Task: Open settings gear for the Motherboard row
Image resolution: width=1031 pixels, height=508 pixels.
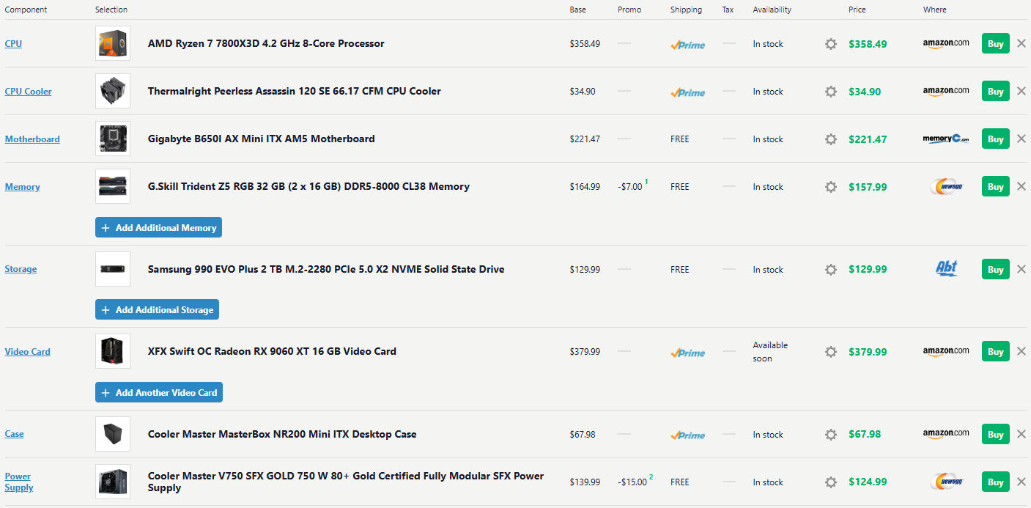Action: click(830, 139)
